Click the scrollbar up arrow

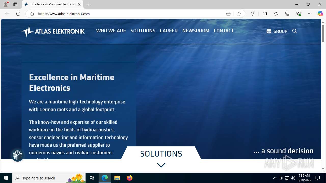tap(323, 22)
